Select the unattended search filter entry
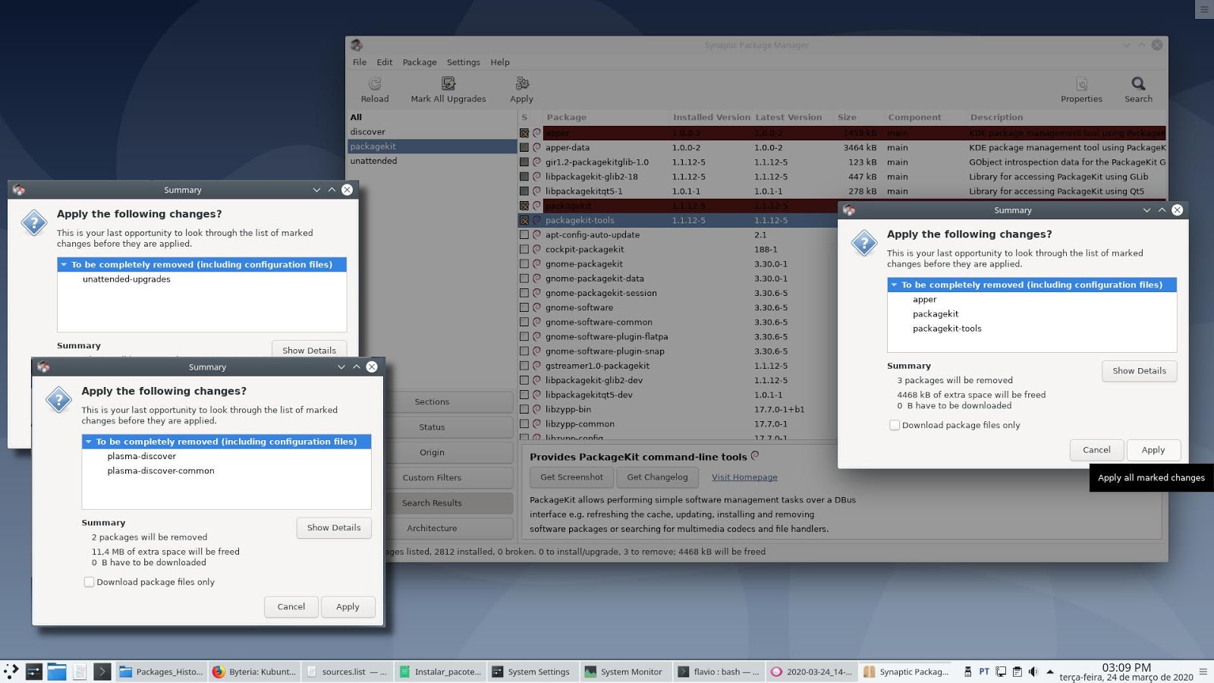Viewport: 1214px width, 683px height. [x=432, y=161]
